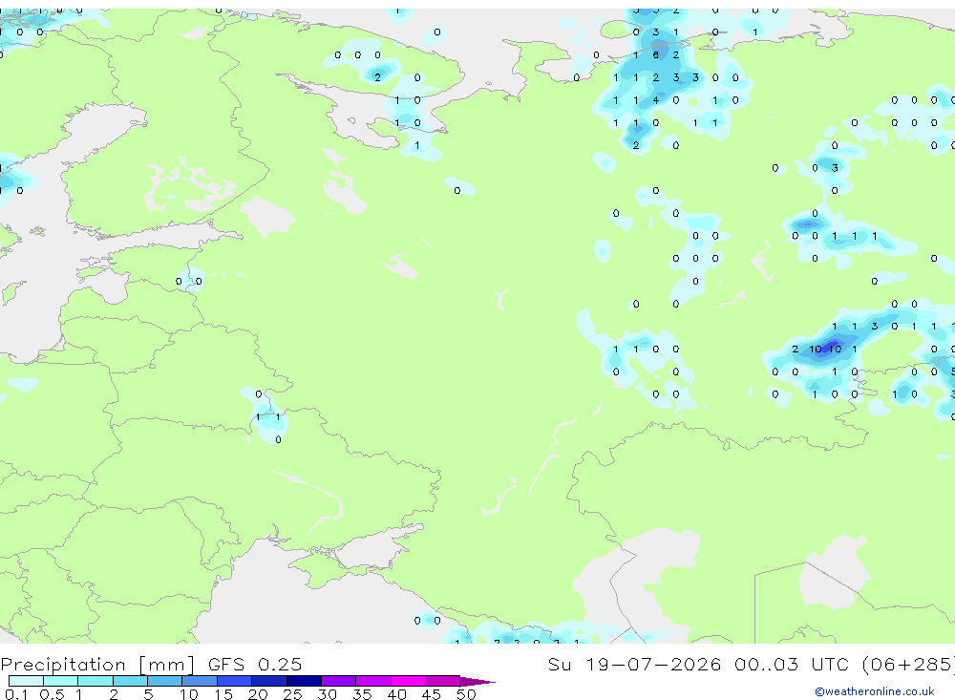955x700 pixels.
Task: Click the 0.5–1 mm legend color swatch
Action: (x=61, y=681)
